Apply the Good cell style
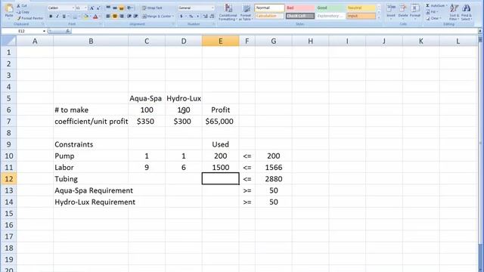 pos(330,8)
